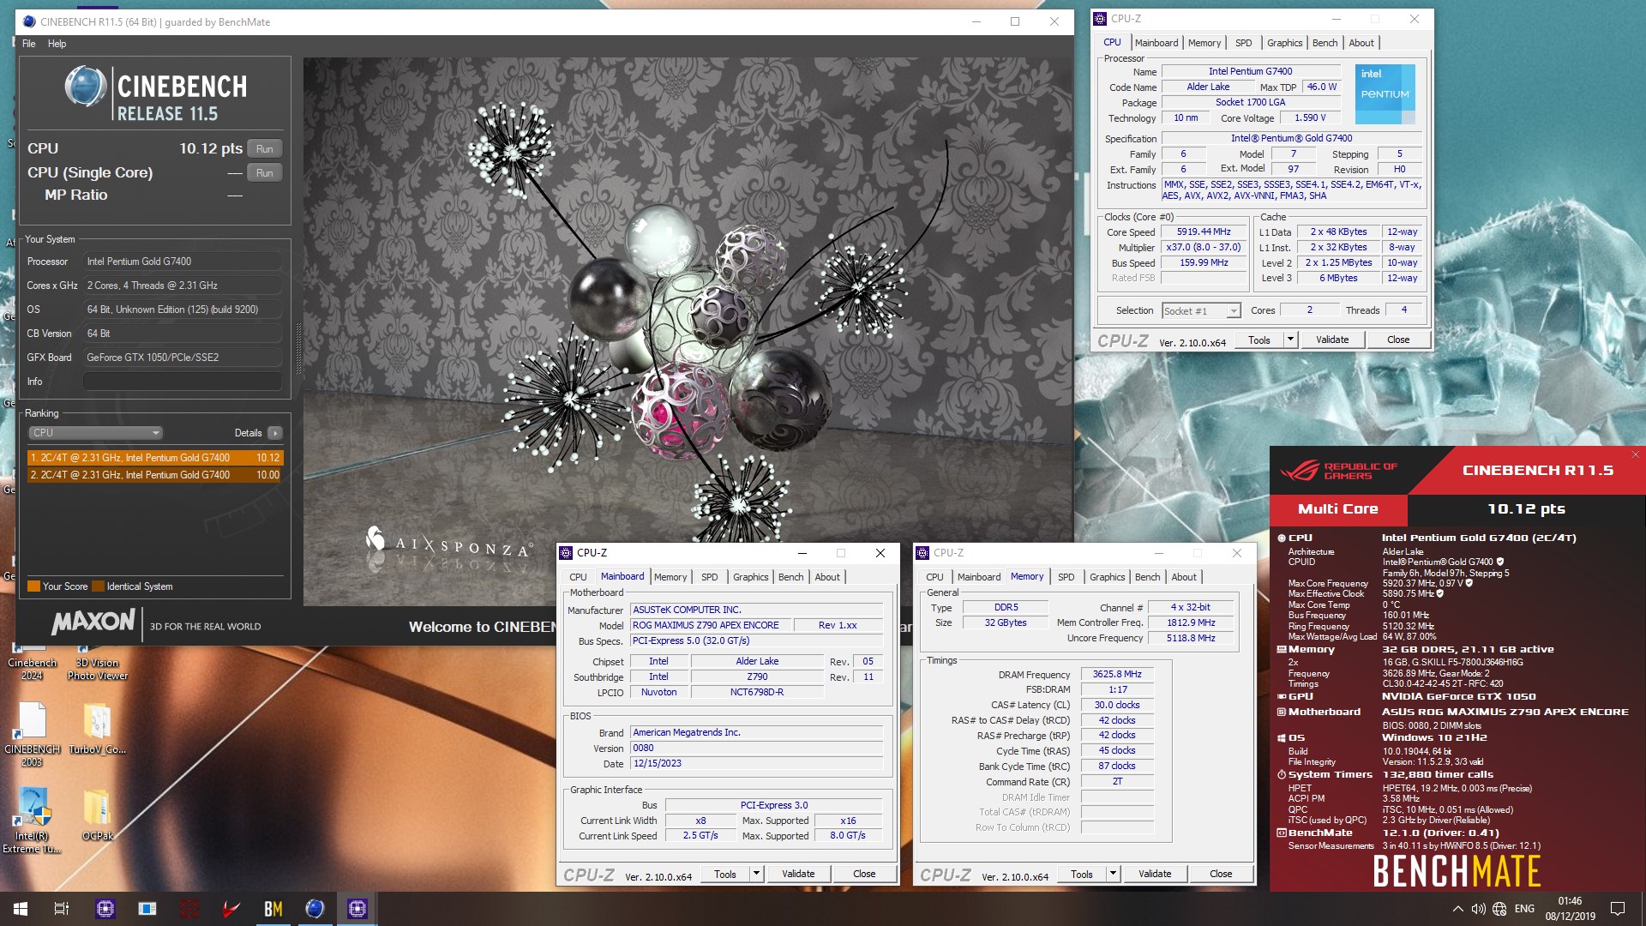Run the CPU multi-core benchmark
This screenshot has width=1646, height=926.
click(265, 149)
